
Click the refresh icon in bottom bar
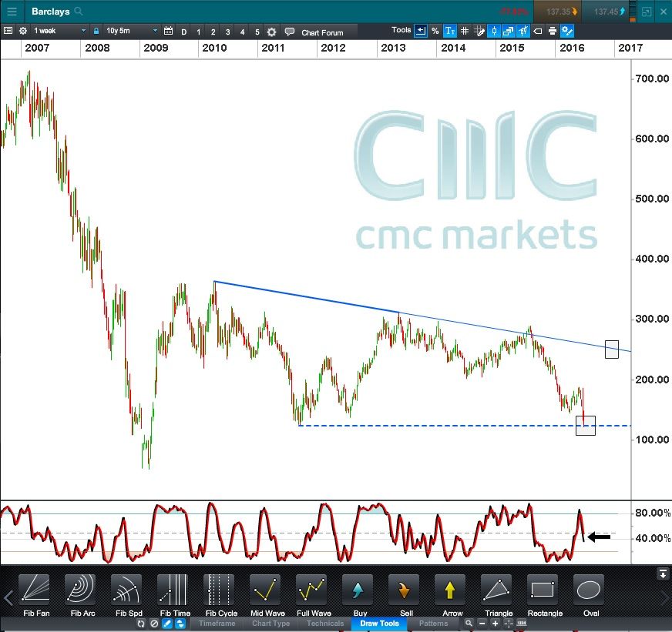point(140,624)
